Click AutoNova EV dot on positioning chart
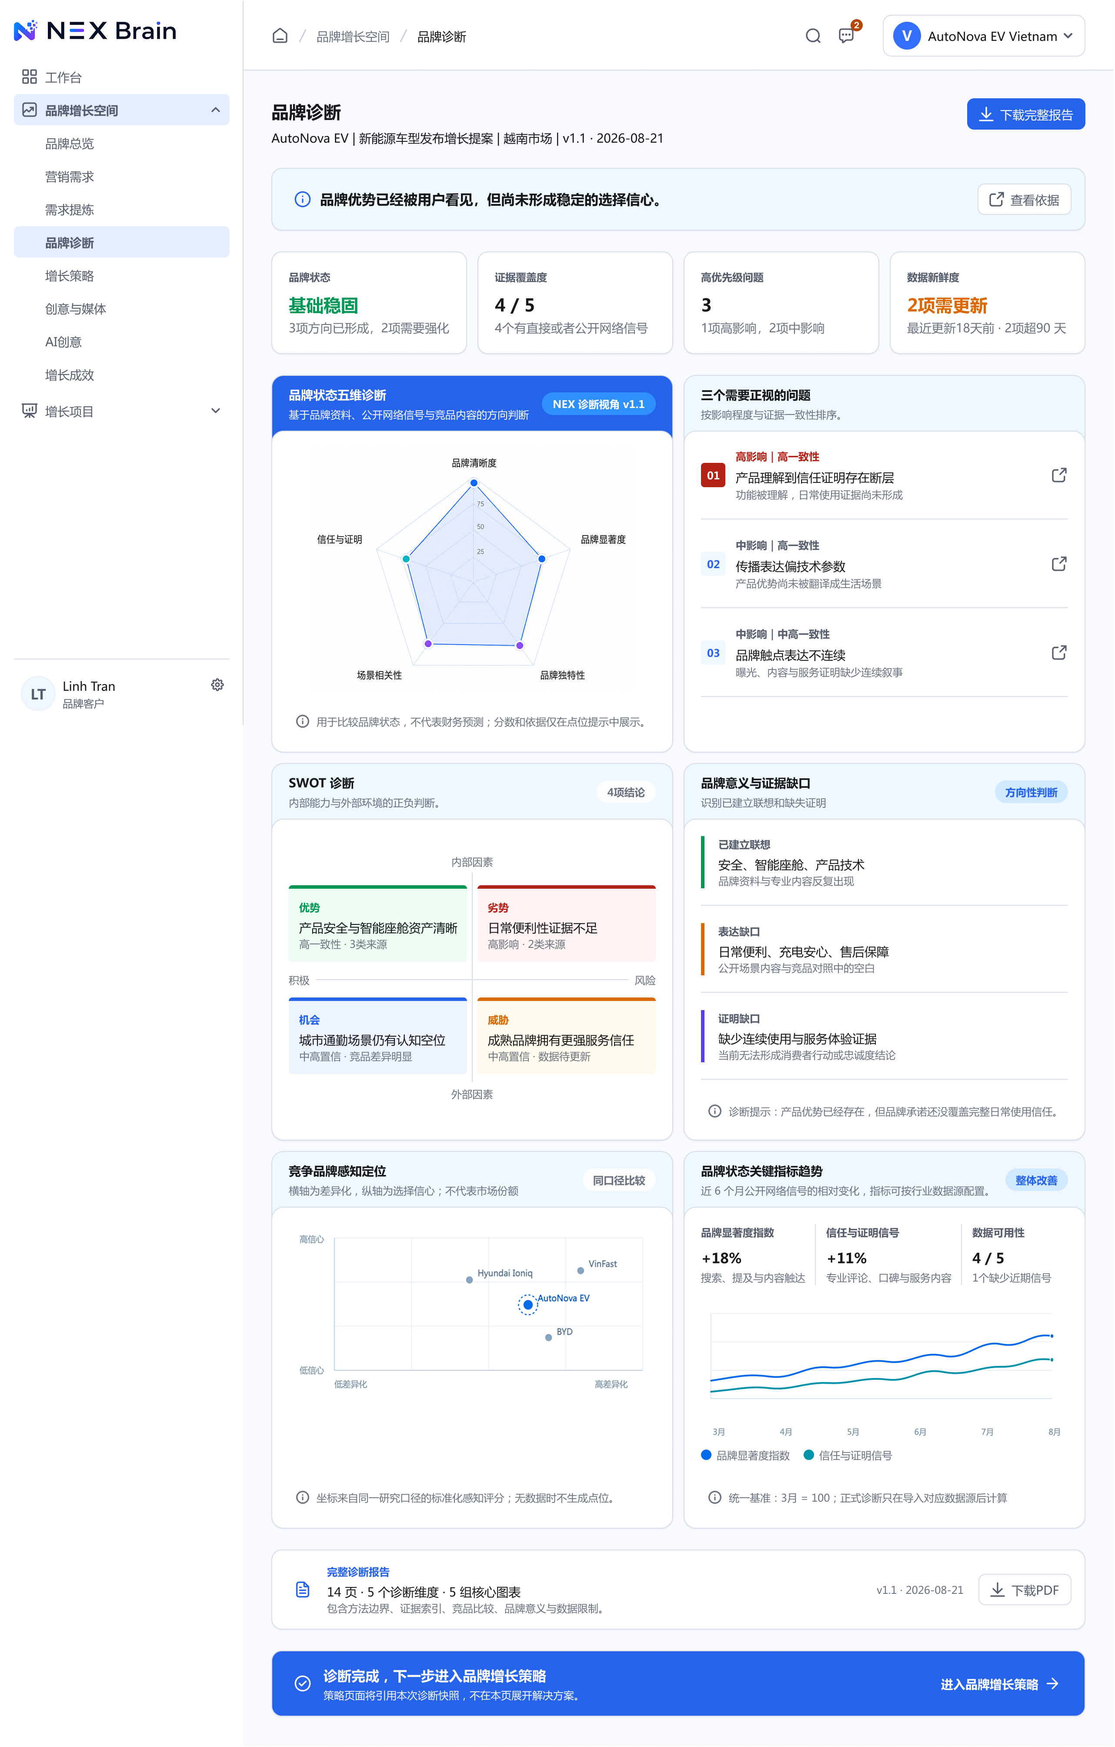Viewport: 1115px width, 1747px height. (x=528, y=1305)
